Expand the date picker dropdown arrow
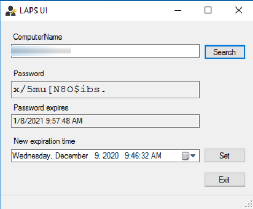 click(193, 156)
